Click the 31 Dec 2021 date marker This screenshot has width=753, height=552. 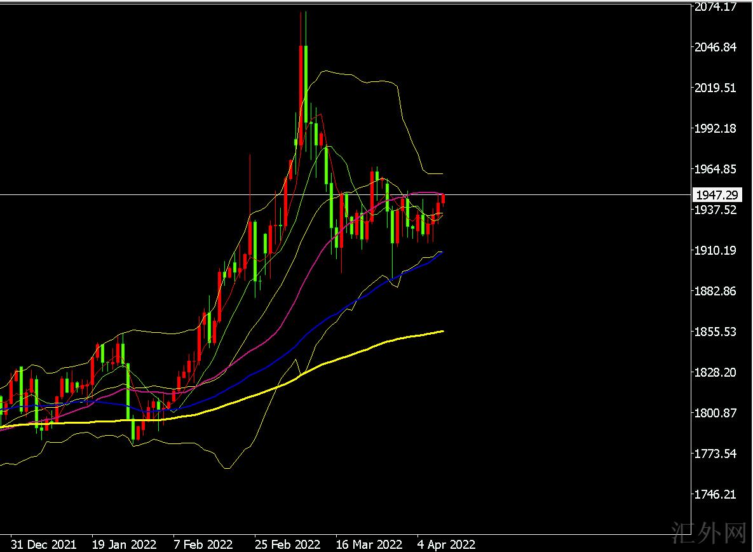pos(44,544)
